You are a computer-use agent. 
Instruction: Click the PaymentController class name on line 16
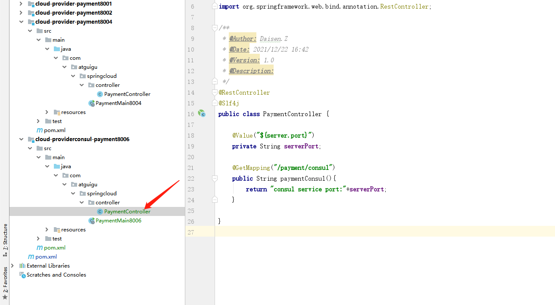[x=292, y=114]
